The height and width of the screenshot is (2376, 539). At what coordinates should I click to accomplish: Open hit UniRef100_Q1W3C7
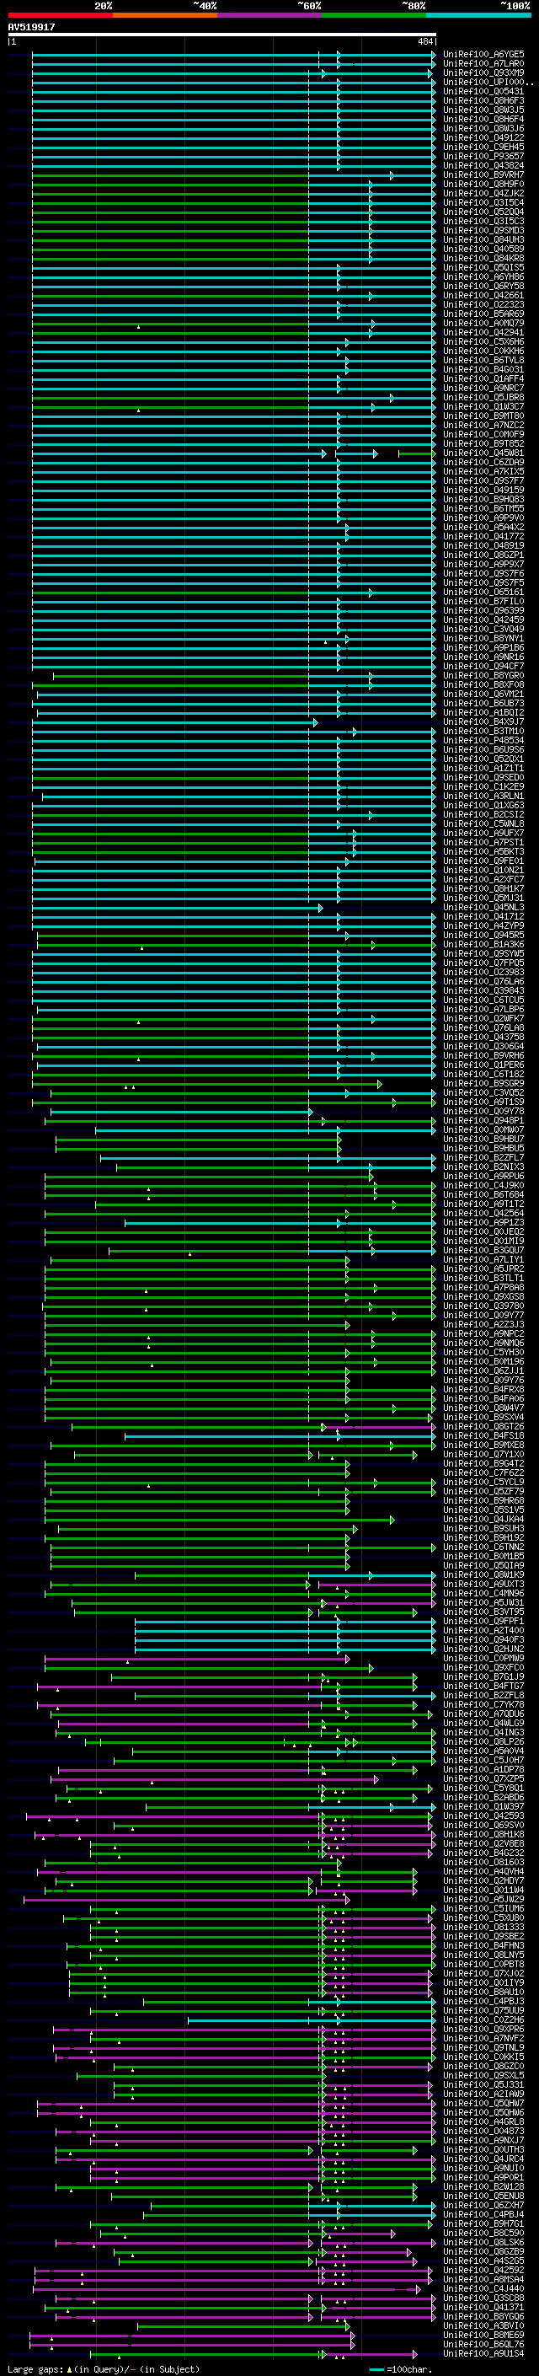pyautogui.click(x=483, y=407)
